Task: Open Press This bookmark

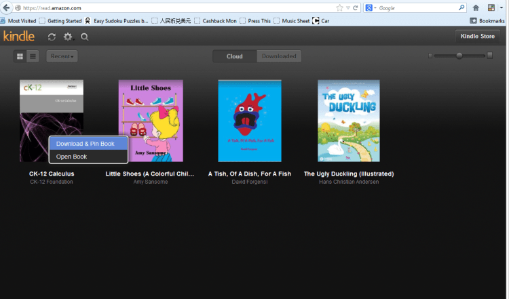Action: (x=255, y=21)
